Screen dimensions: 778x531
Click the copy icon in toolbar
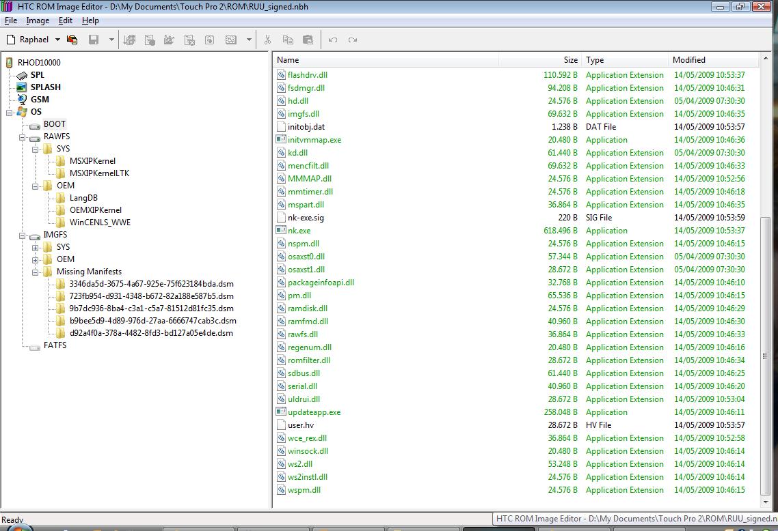tap(288, 40)
